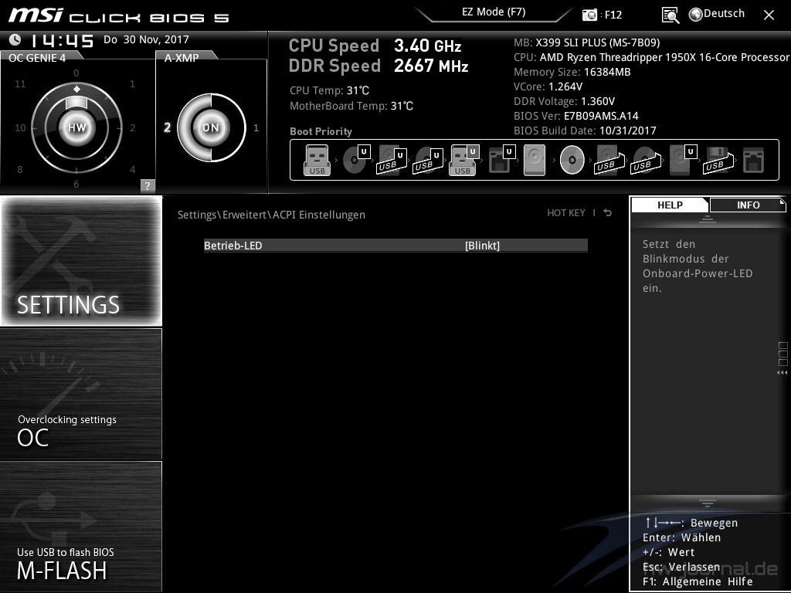Select USB hard drive boot device without UEFI badge

point(609,161)
